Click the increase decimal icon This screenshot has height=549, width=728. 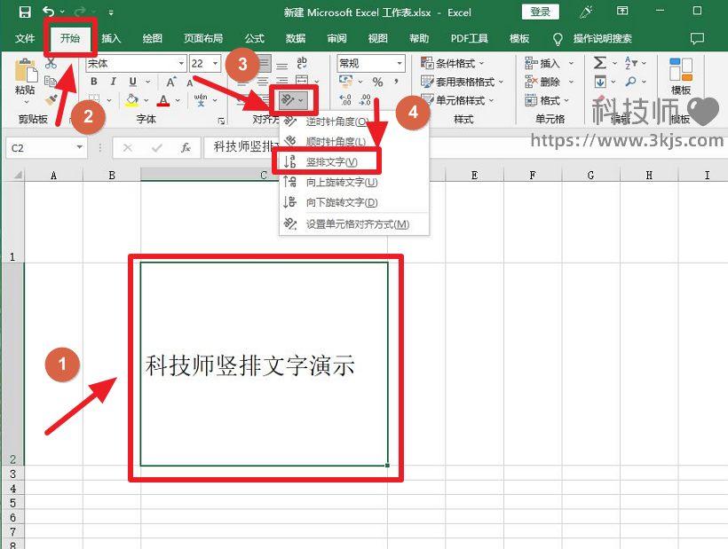(x=345, y=99)
